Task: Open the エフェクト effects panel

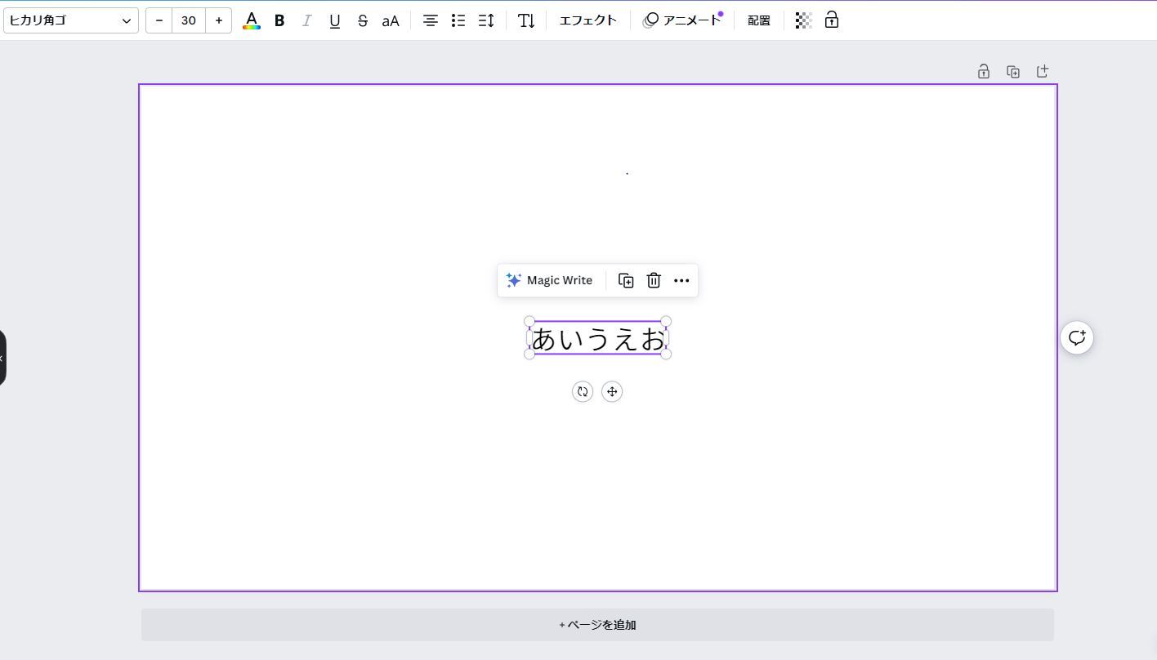Action: (587, 20)
